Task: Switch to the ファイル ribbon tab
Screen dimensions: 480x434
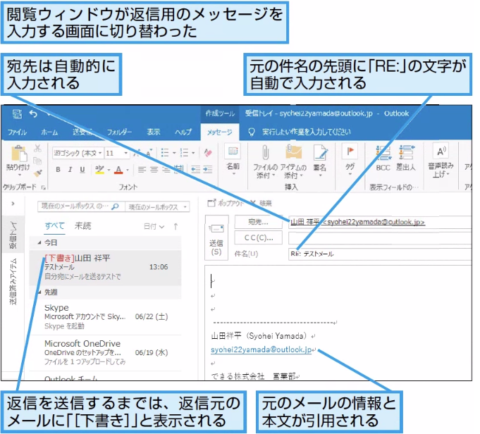Action: (17, 132)
